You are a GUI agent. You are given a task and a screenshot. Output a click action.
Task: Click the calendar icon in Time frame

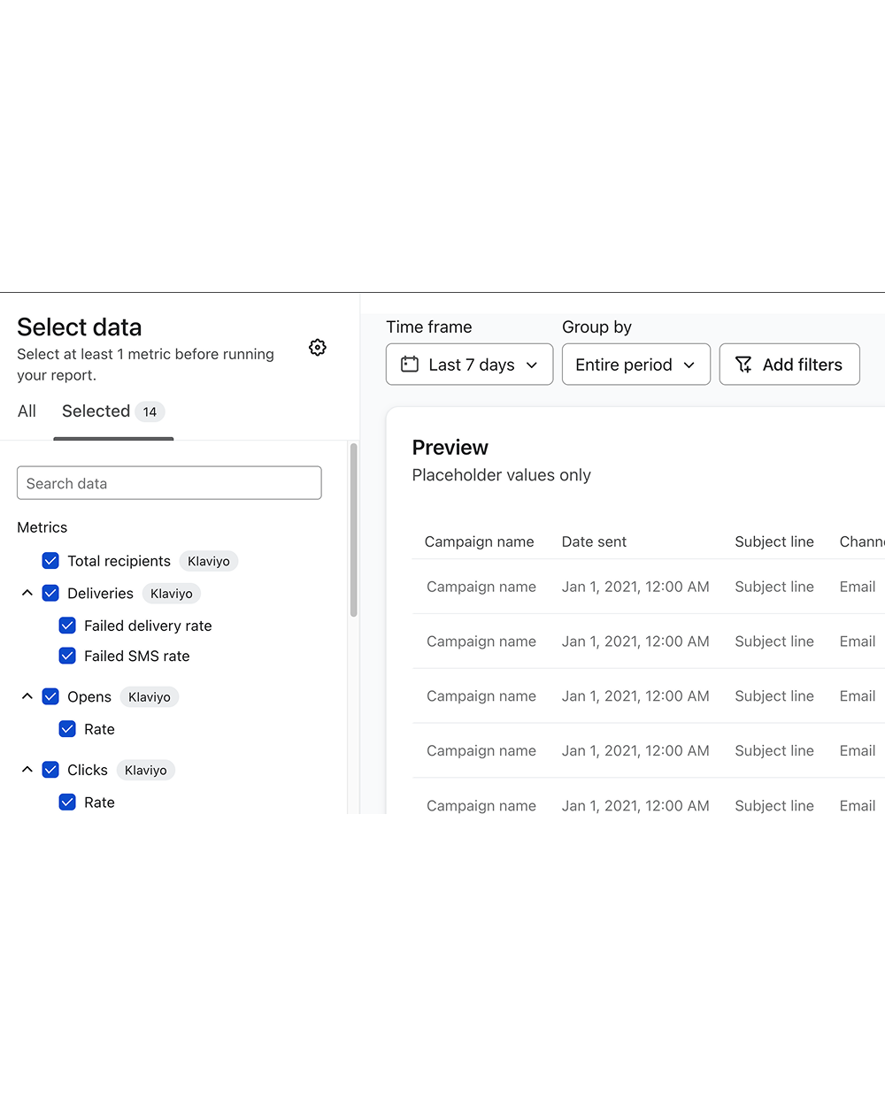(410, 365)
